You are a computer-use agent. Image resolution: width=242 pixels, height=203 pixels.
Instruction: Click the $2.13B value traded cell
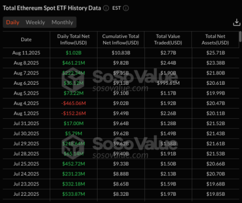[168, 174]
